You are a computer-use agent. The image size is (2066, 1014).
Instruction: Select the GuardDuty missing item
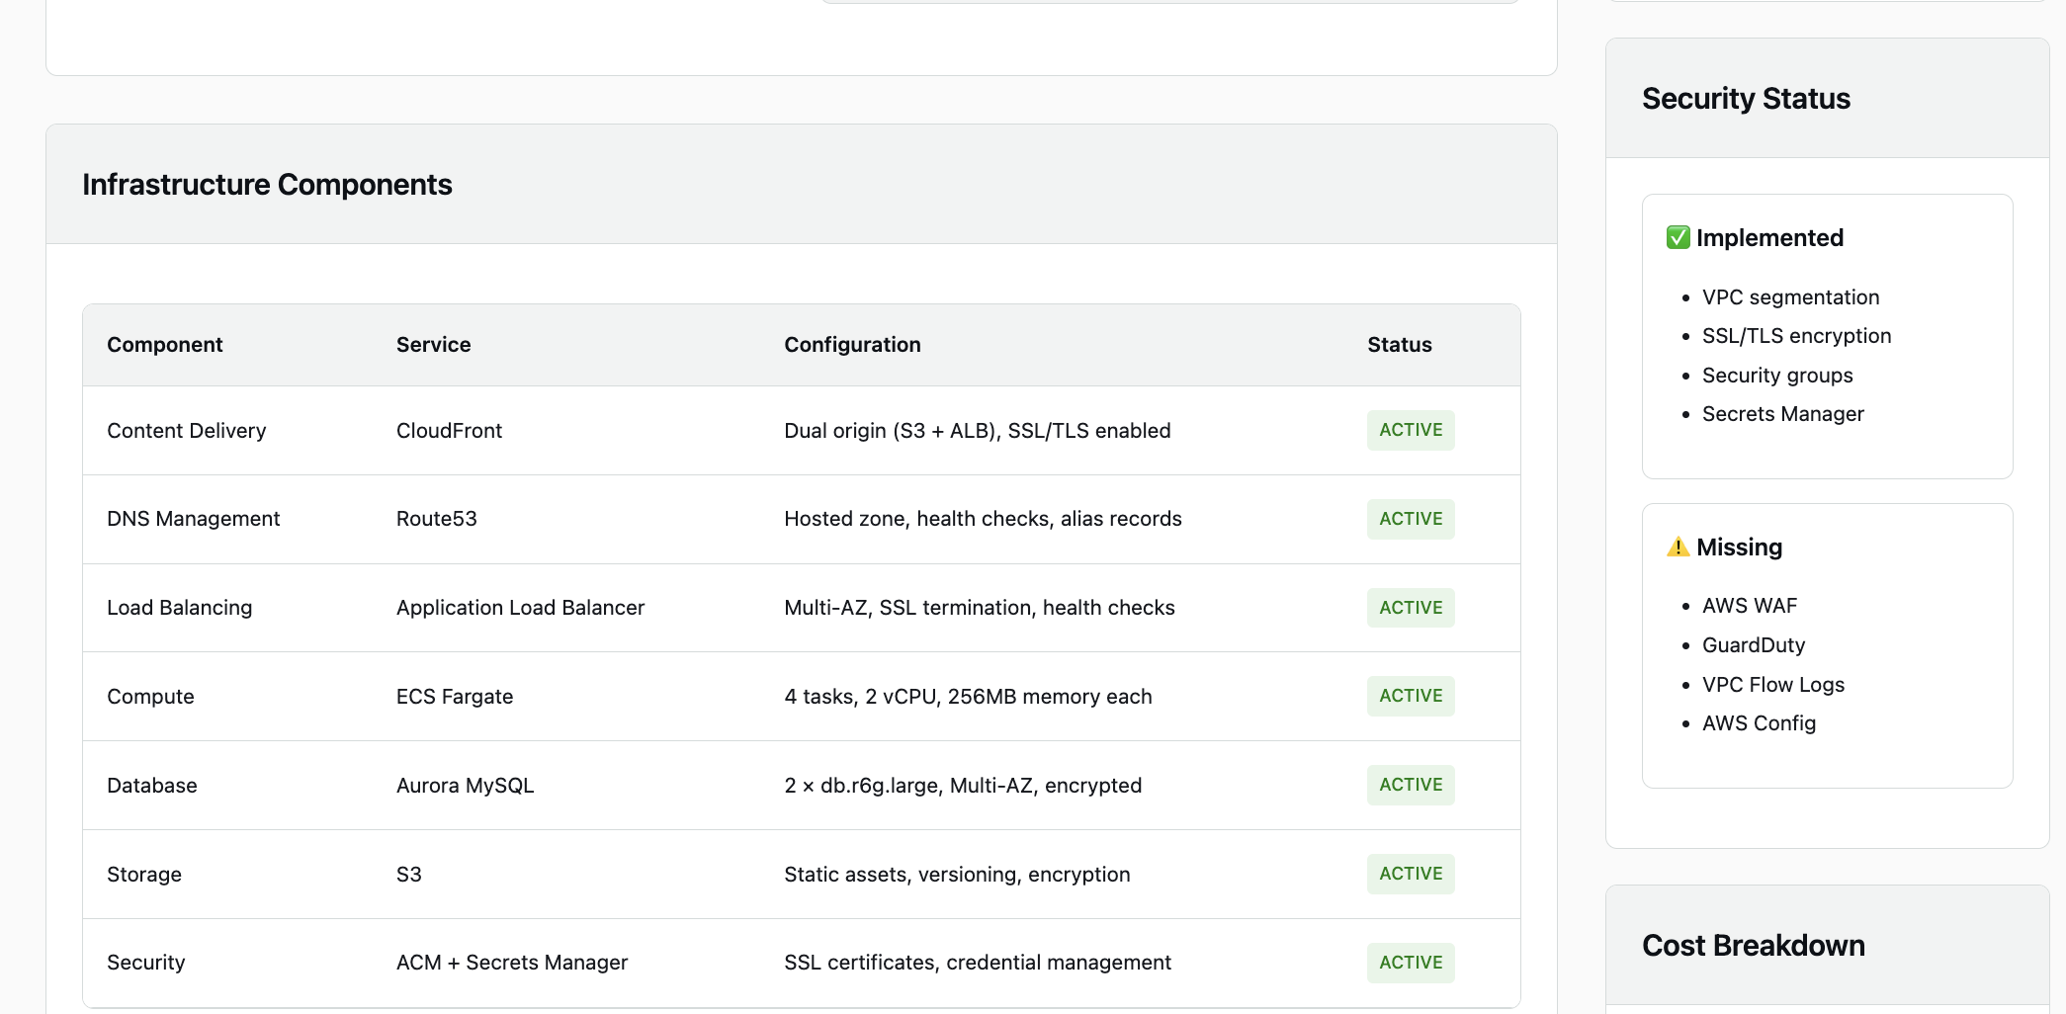[x=1753, y=645]
